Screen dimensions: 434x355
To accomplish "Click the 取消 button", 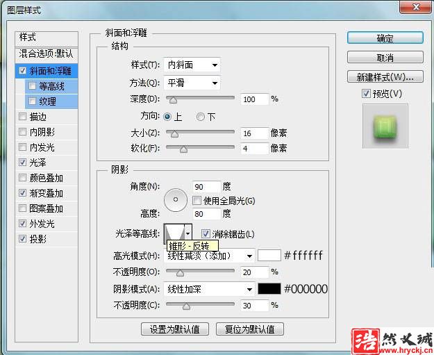I will pos(385,58).
